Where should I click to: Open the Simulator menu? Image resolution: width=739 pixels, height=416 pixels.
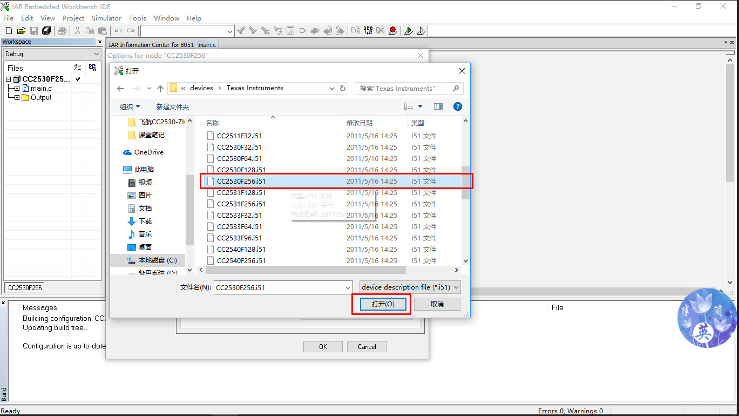106,18
